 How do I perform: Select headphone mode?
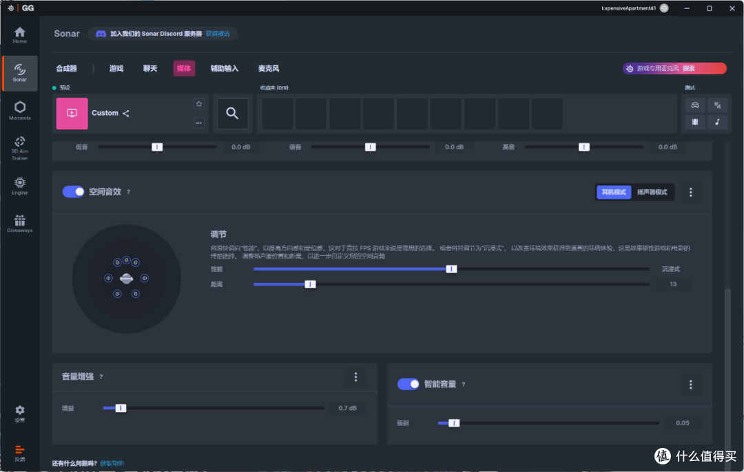pos(614,192)
